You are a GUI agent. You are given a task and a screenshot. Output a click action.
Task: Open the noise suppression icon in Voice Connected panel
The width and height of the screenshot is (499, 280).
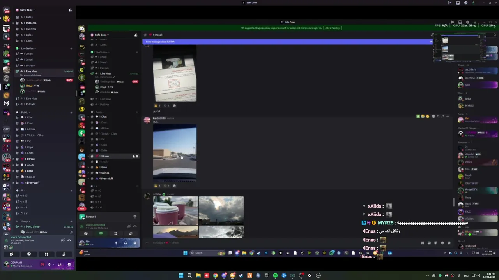(x=63, y=240)
